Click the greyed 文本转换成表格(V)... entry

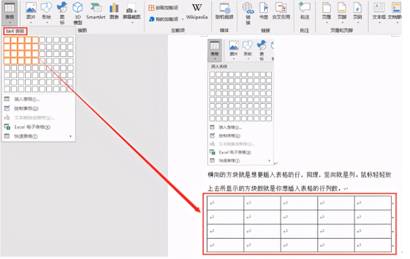click(x=39, y=118)
